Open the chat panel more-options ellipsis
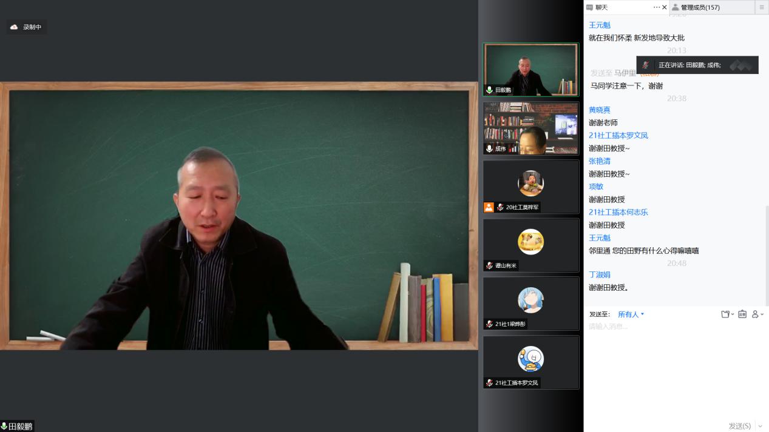Screen dimensions: 769x432 pyautogui.click(x=656, y=7)
